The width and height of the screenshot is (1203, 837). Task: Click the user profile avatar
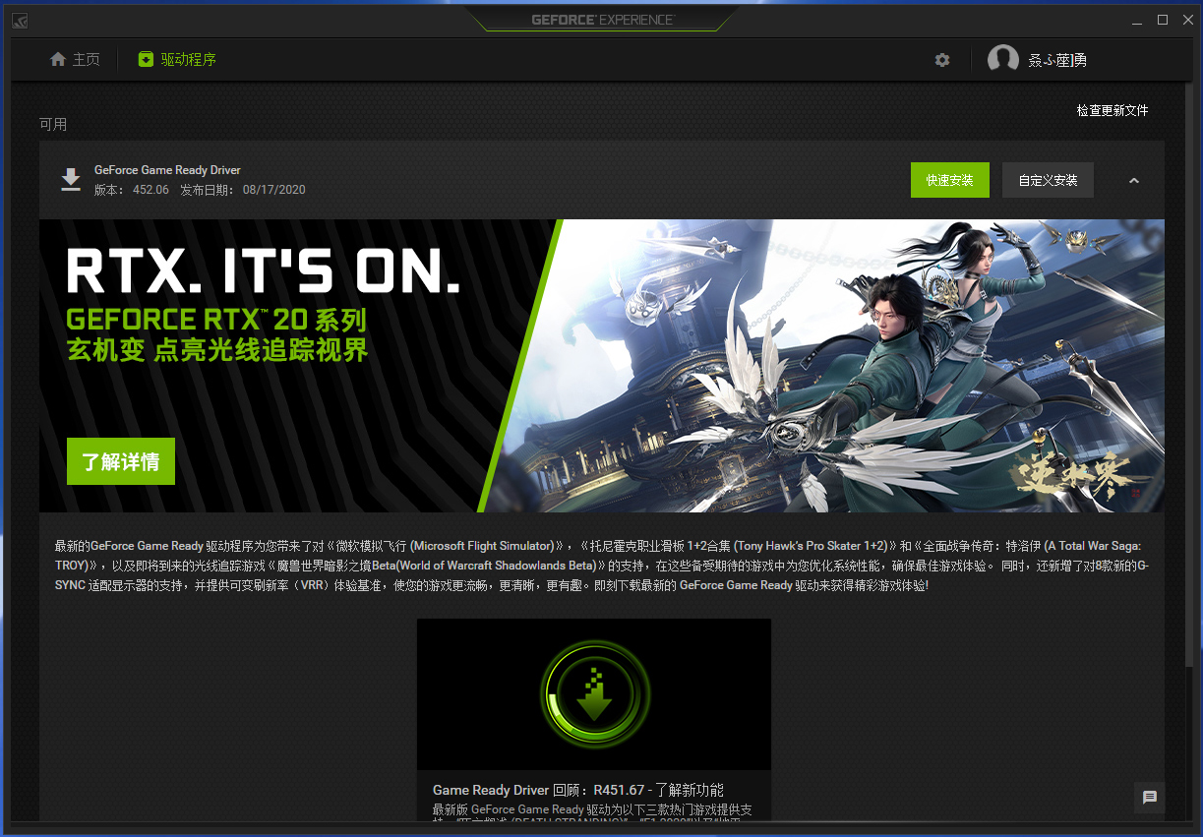click(x=1003, y=59)
